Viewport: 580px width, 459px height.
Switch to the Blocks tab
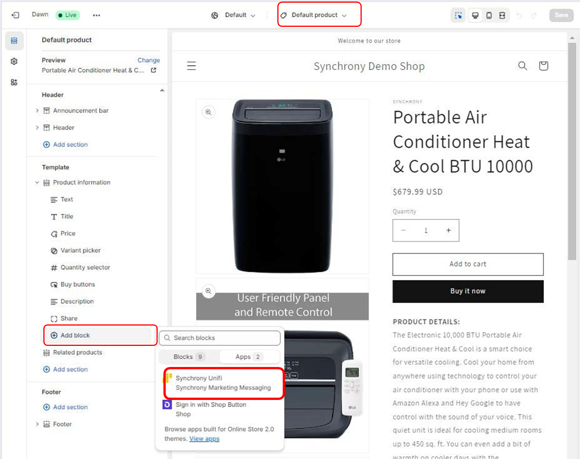pyautogui.click(x=189, y=357)
